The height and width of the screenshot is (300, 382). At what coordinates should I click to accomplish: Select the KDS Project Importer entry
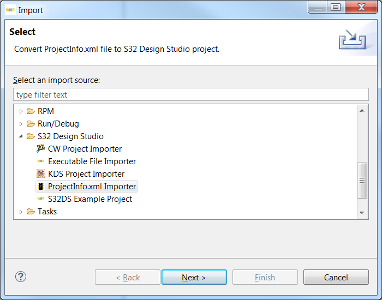(x=86, y=174)
